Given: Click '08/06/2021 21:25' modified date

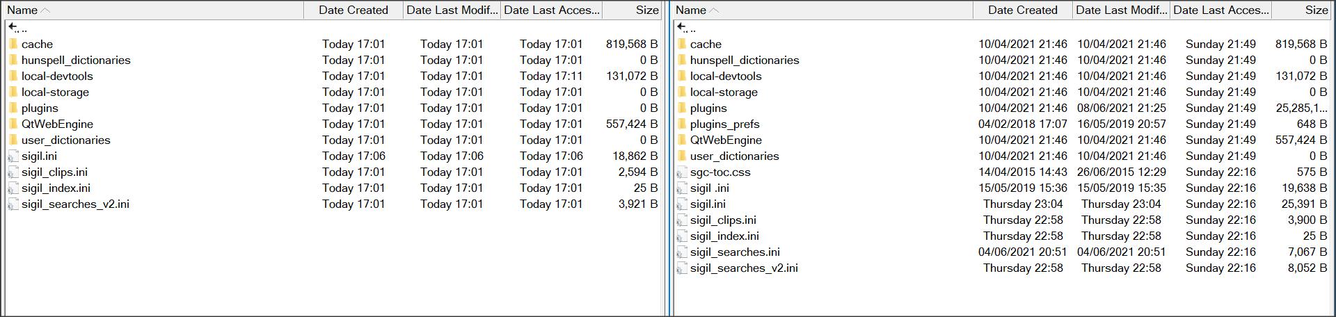Looking at the screenshot, I should click(x=1122, y=108).
